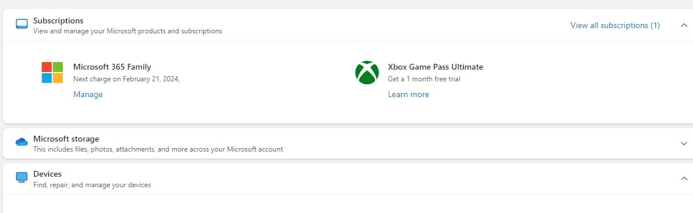Viewport: 693px width, 213px height.
Task: Click Next charge on February 21, 2024 text
Action: click(x=126, y=79)
